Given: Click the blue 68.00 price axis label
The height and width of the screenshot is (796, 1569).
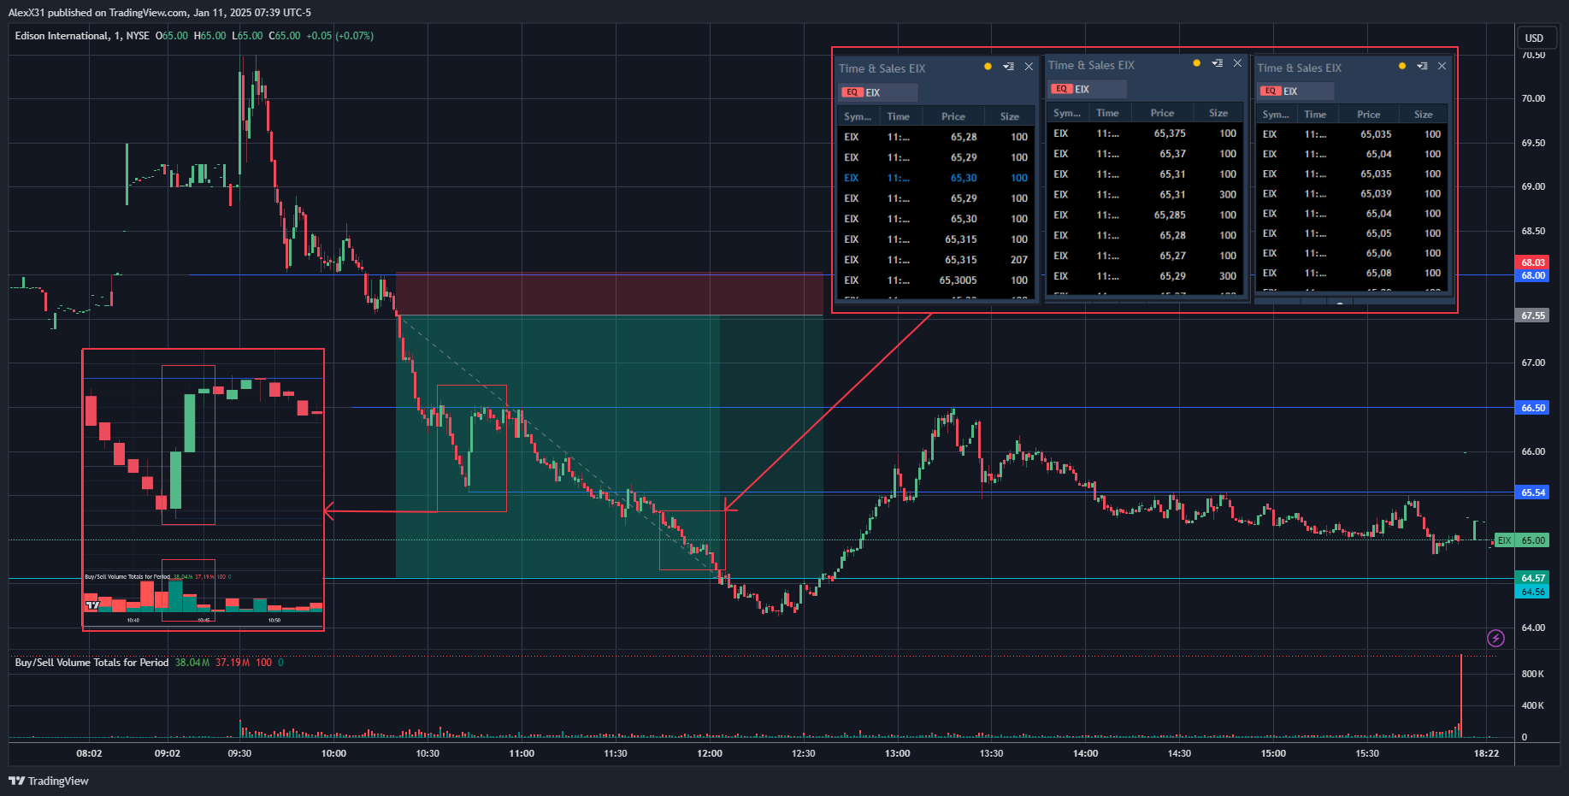Looking at the screenshot, I should pos(1533,275).
